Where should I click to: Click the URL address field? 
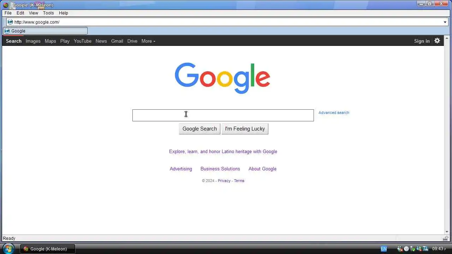227,22
